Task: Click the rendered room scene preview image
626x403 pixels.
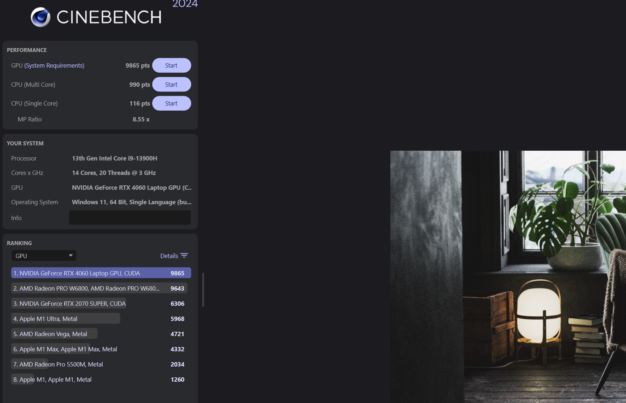Action: [x=508, y=276]
